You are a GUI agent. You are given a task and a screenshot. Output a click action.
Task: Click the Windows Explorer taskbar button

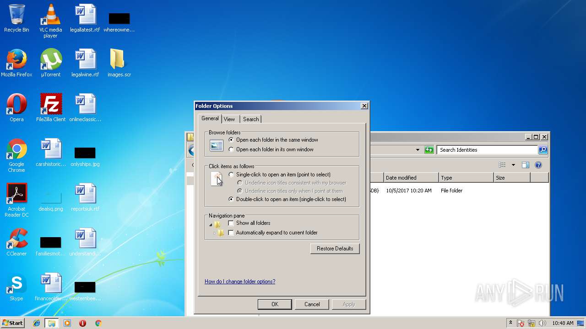52,323
